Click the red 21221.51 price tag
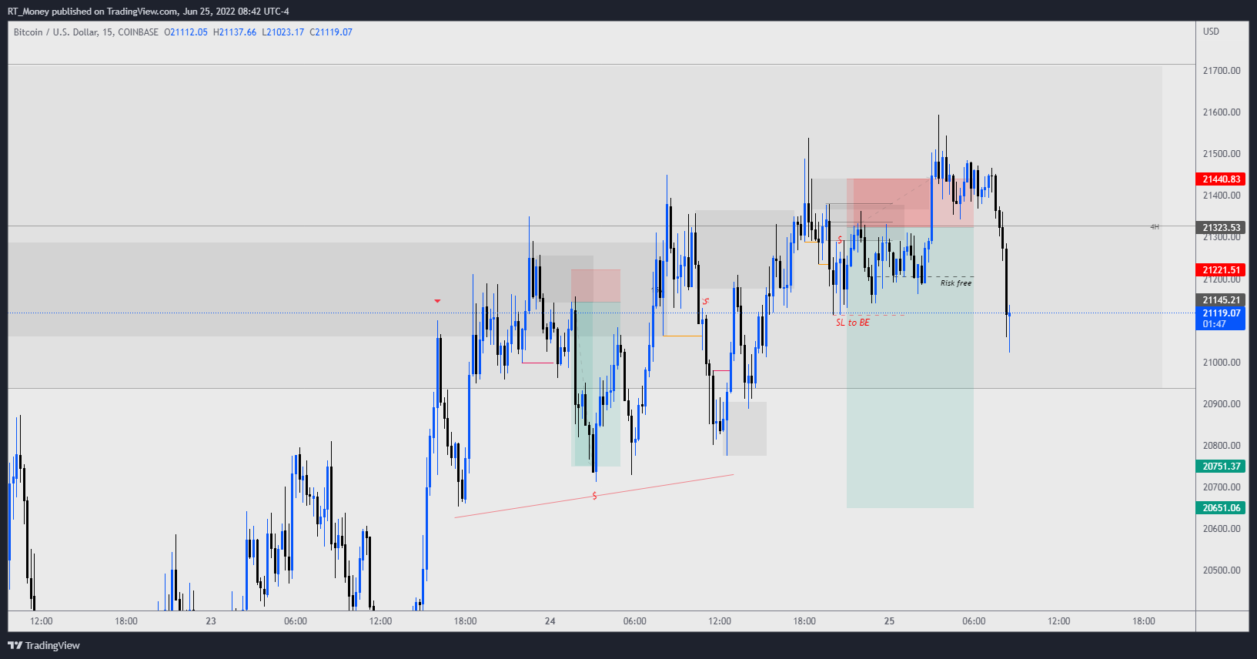The width and height of the screenshot is (1257, 659). pyautogui.click(x=1221, y=270)
